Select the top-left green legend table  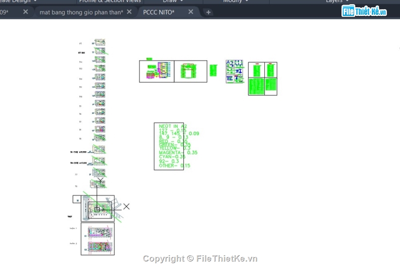(257, 70)
